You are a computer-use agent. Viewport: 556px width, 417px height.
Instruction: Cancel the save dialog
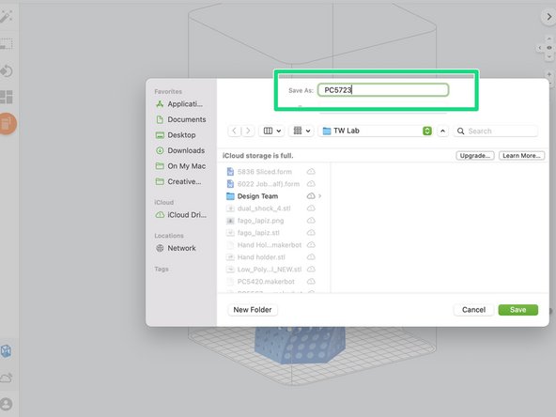pyautogui.click(x=473, y=310)
